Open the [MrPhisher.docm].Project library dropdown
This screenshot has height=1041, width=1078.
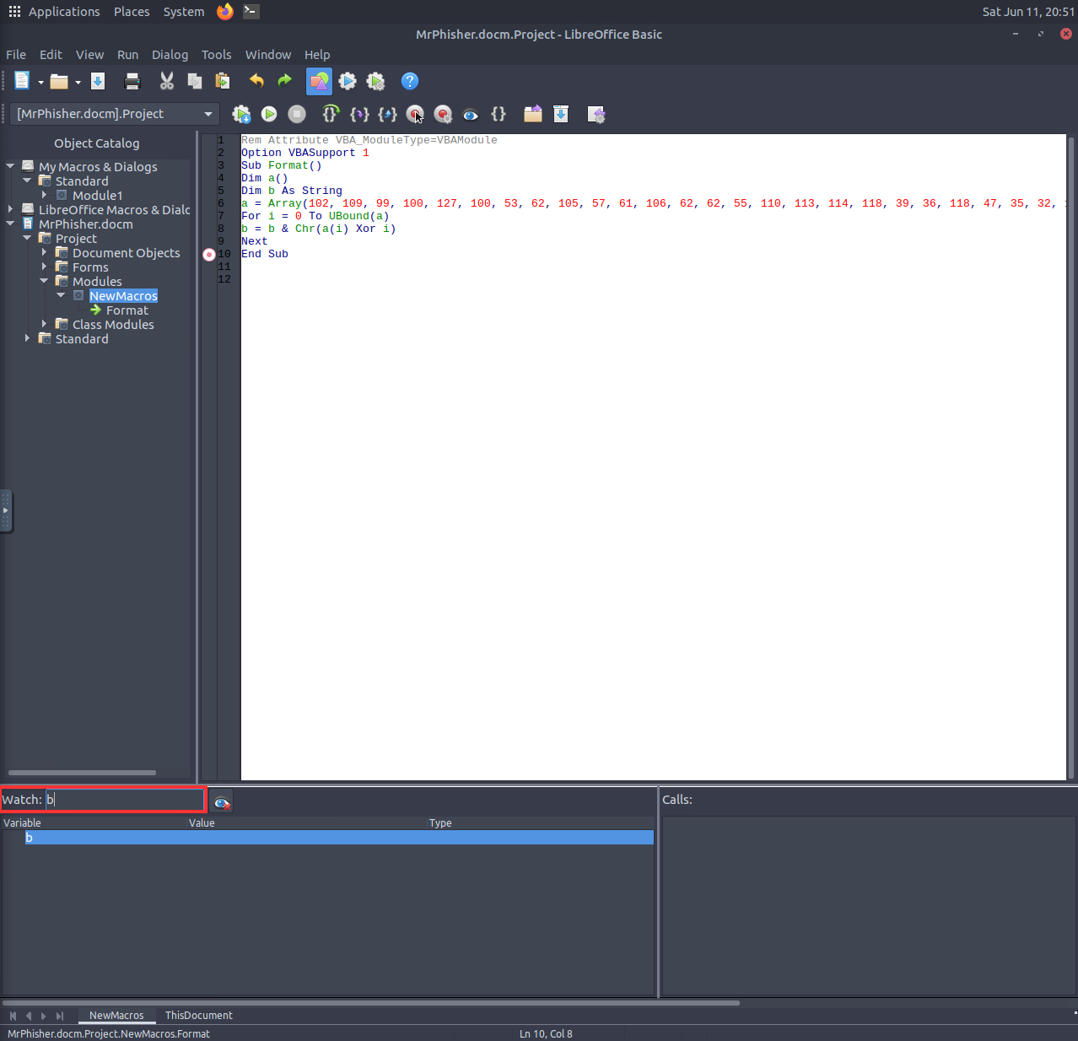point(208,114)
